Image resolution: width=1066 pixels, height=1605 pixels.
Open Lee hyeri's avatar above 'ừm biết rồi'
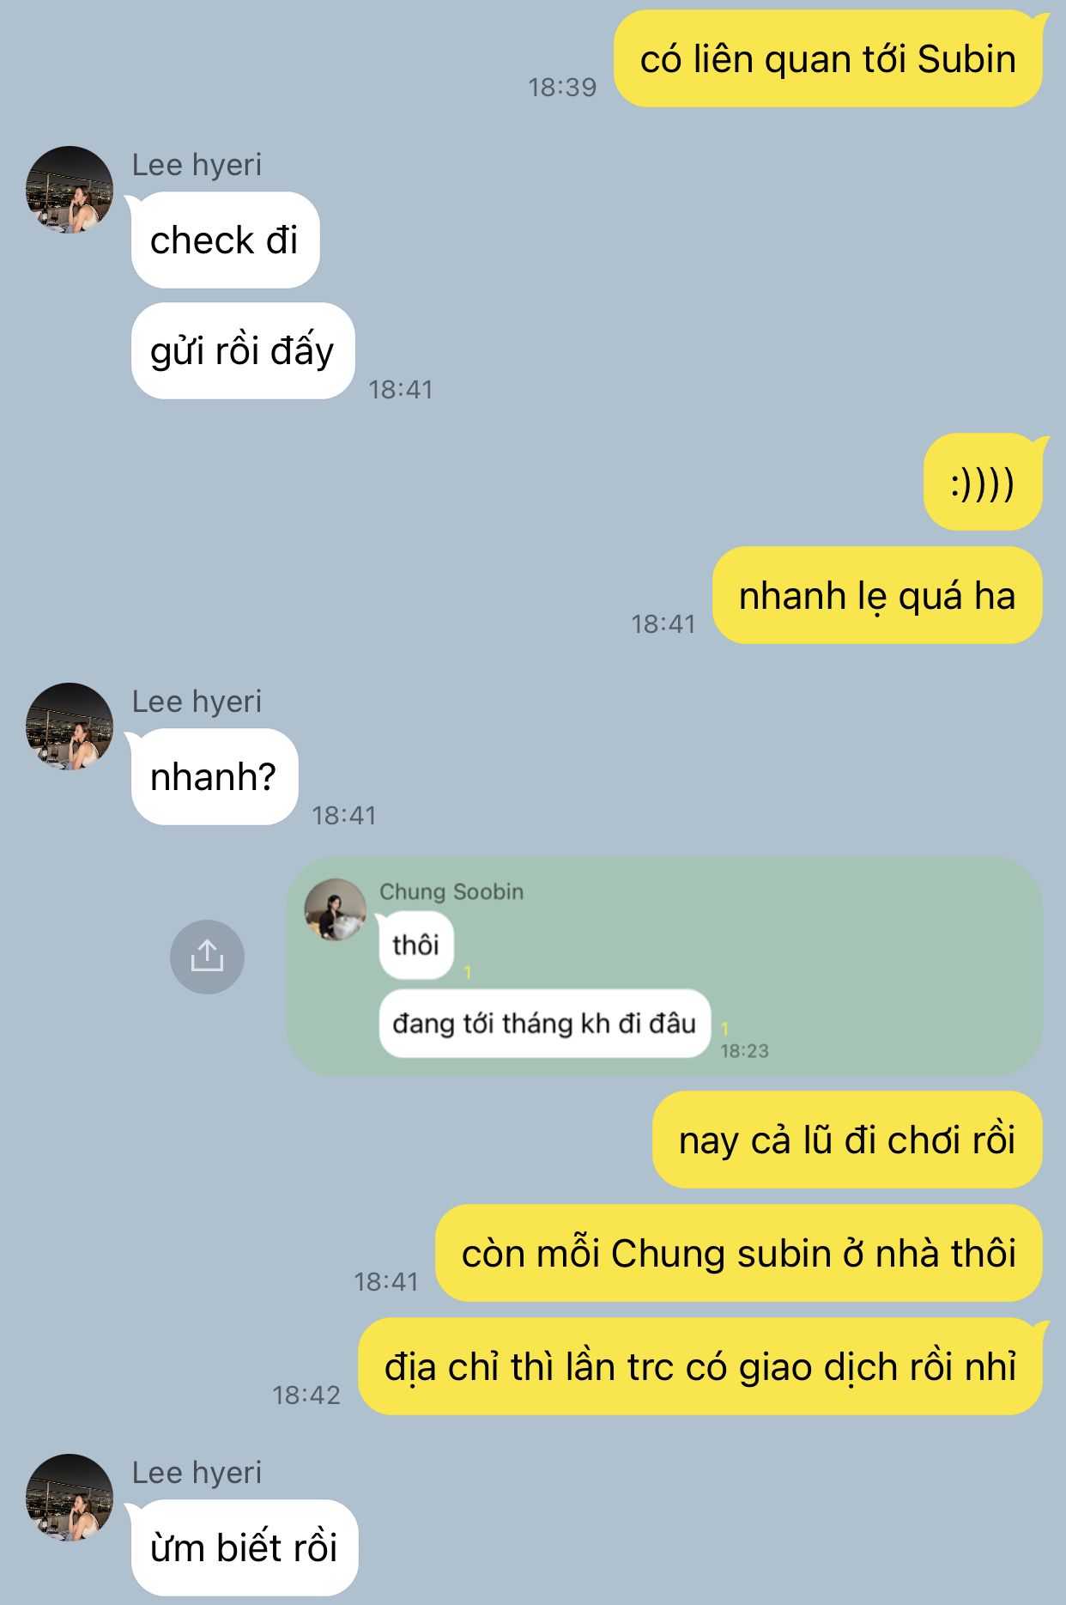pyautogui.click(x=70, y=1498)
